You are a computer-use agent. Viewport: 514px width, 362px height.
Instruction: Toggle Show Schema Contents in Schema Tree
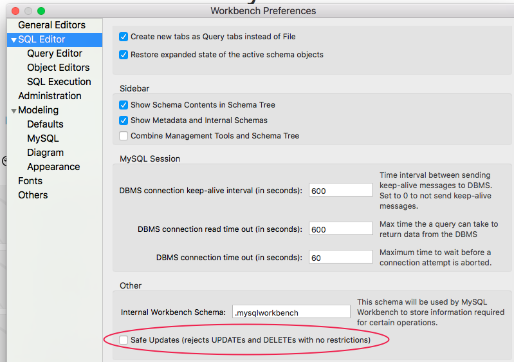point(124,105)
